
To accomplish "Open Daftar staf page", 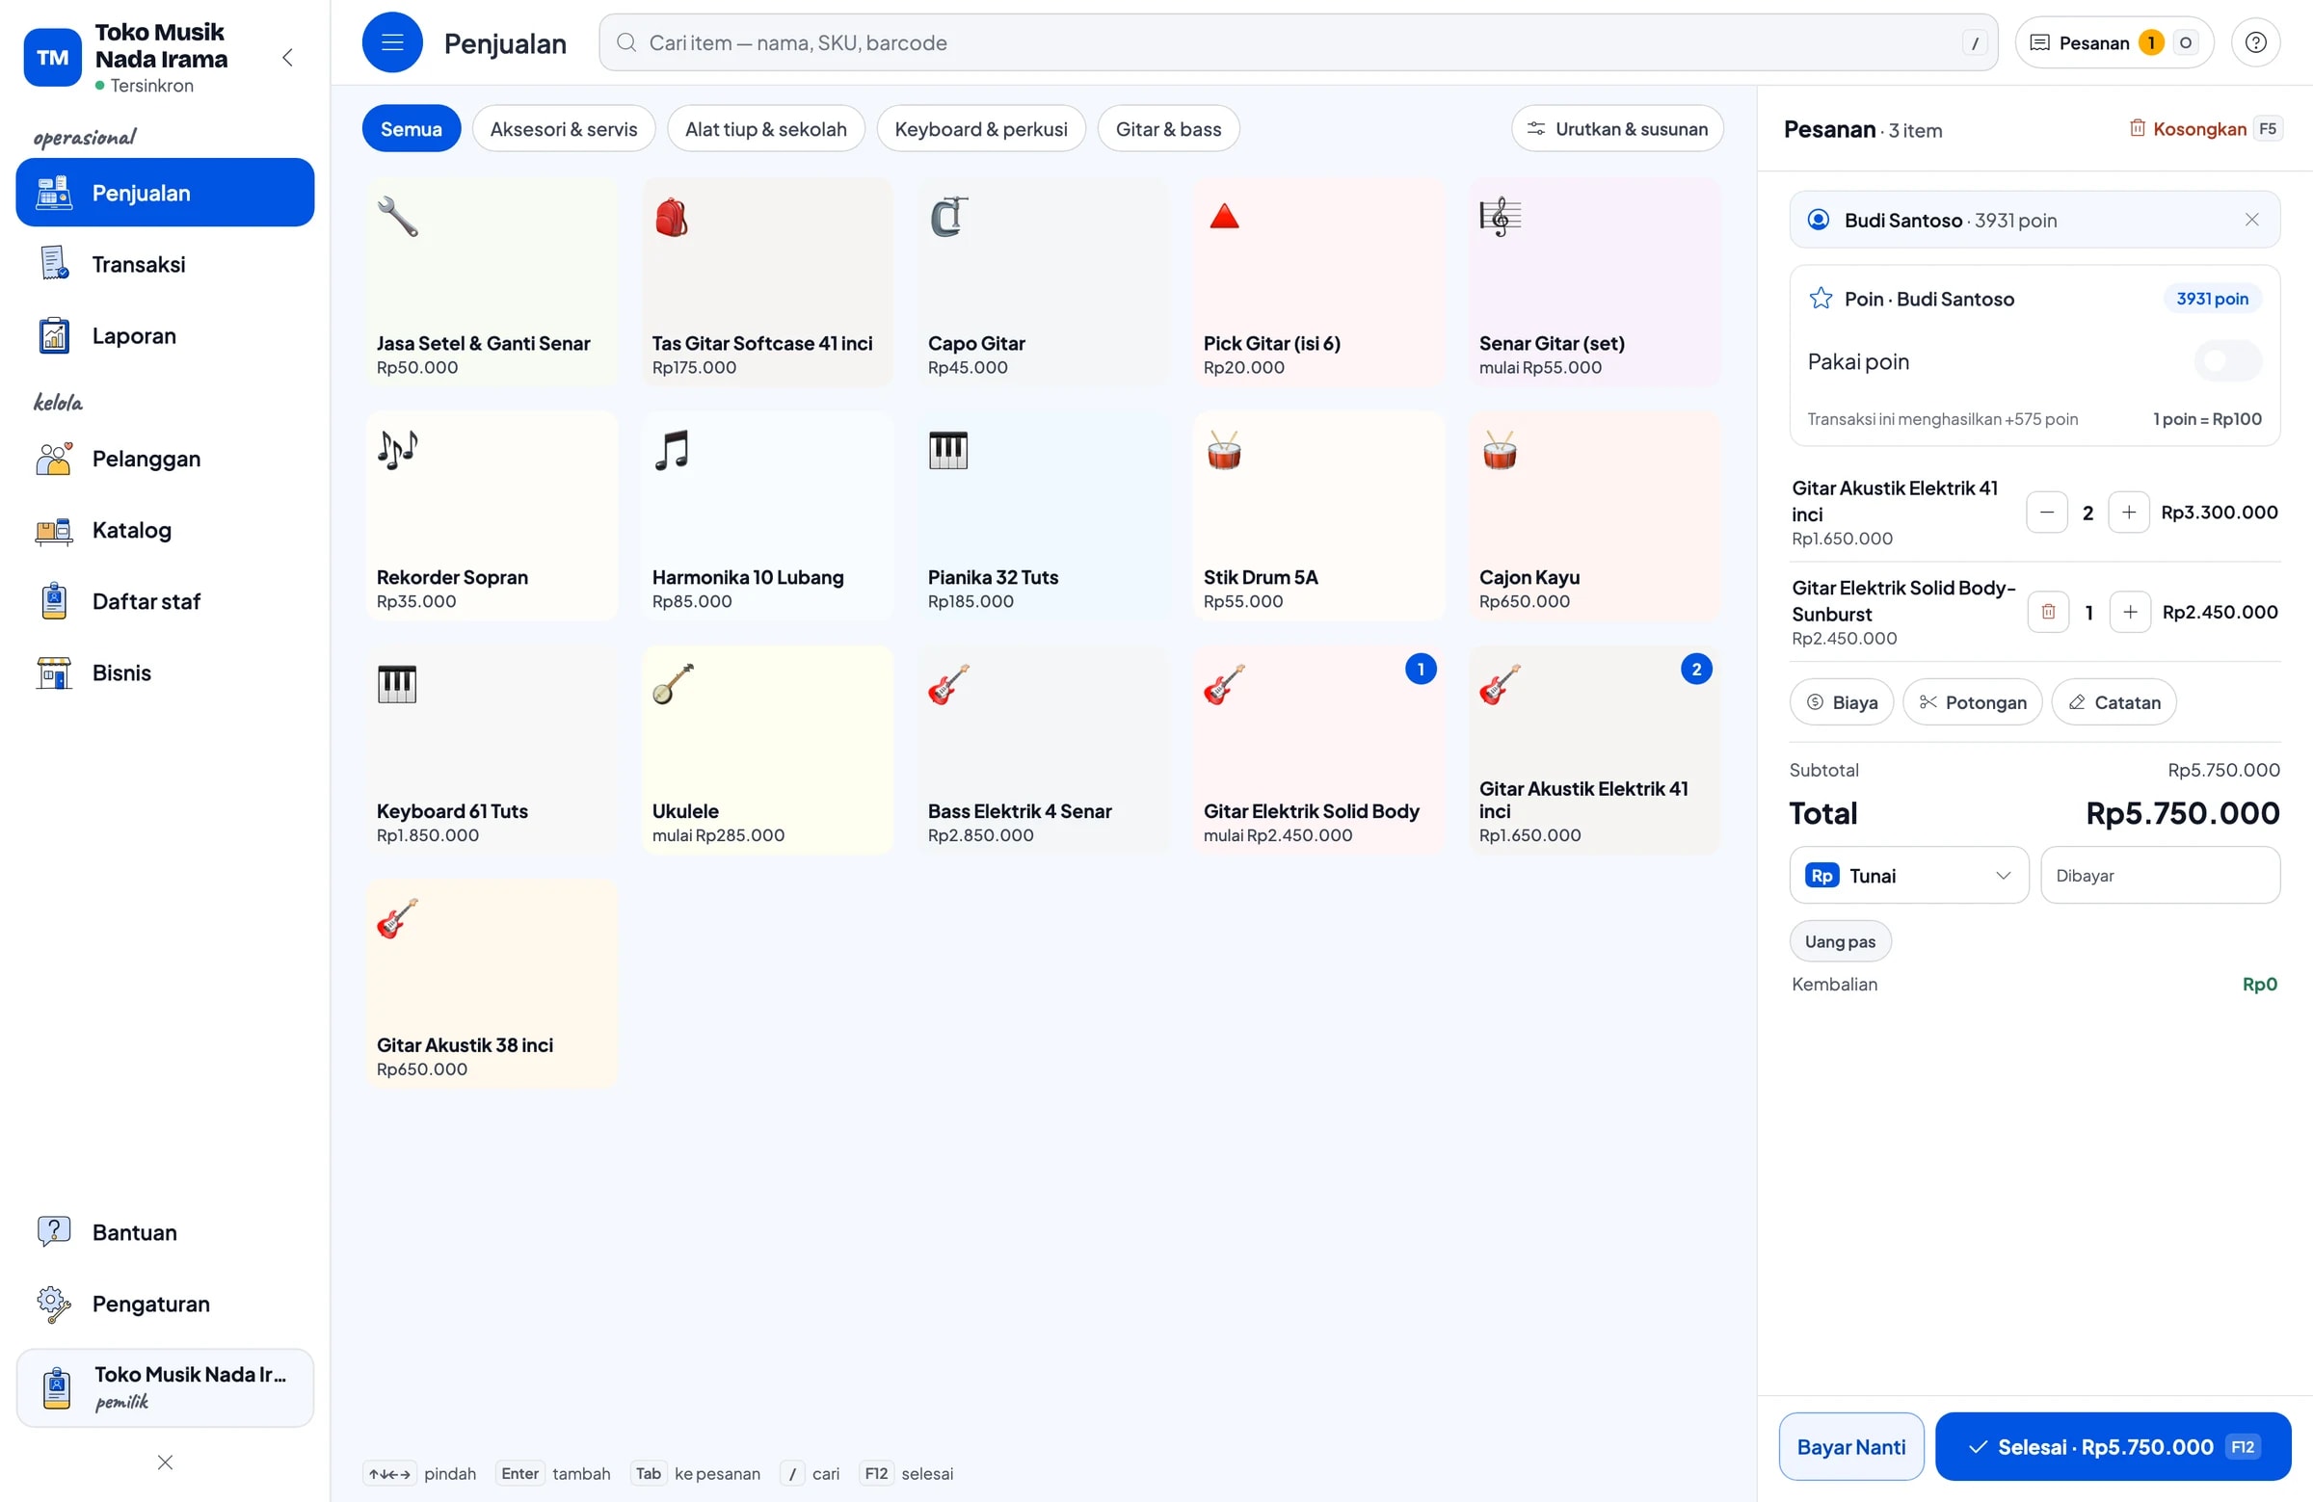I will (x=165, y=601).
